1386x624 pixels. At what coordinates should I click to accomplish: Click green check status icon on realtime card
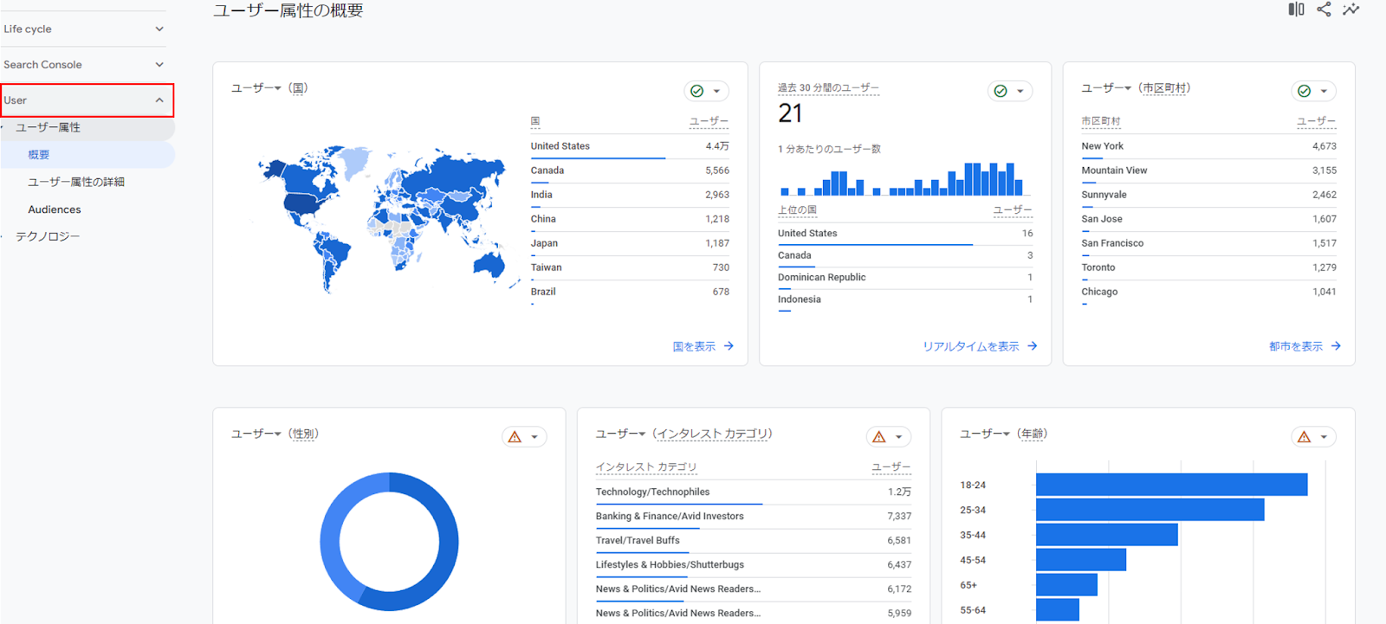click(1001, 91)
